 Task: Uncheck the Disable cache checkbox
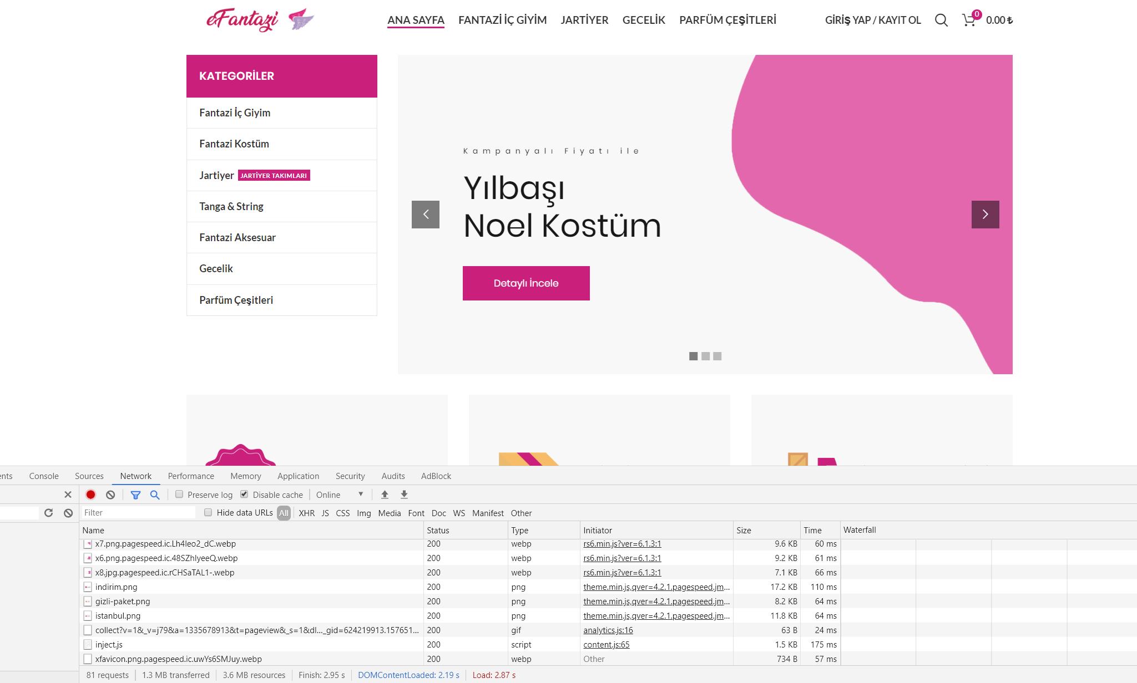click(x=244, y=494)
